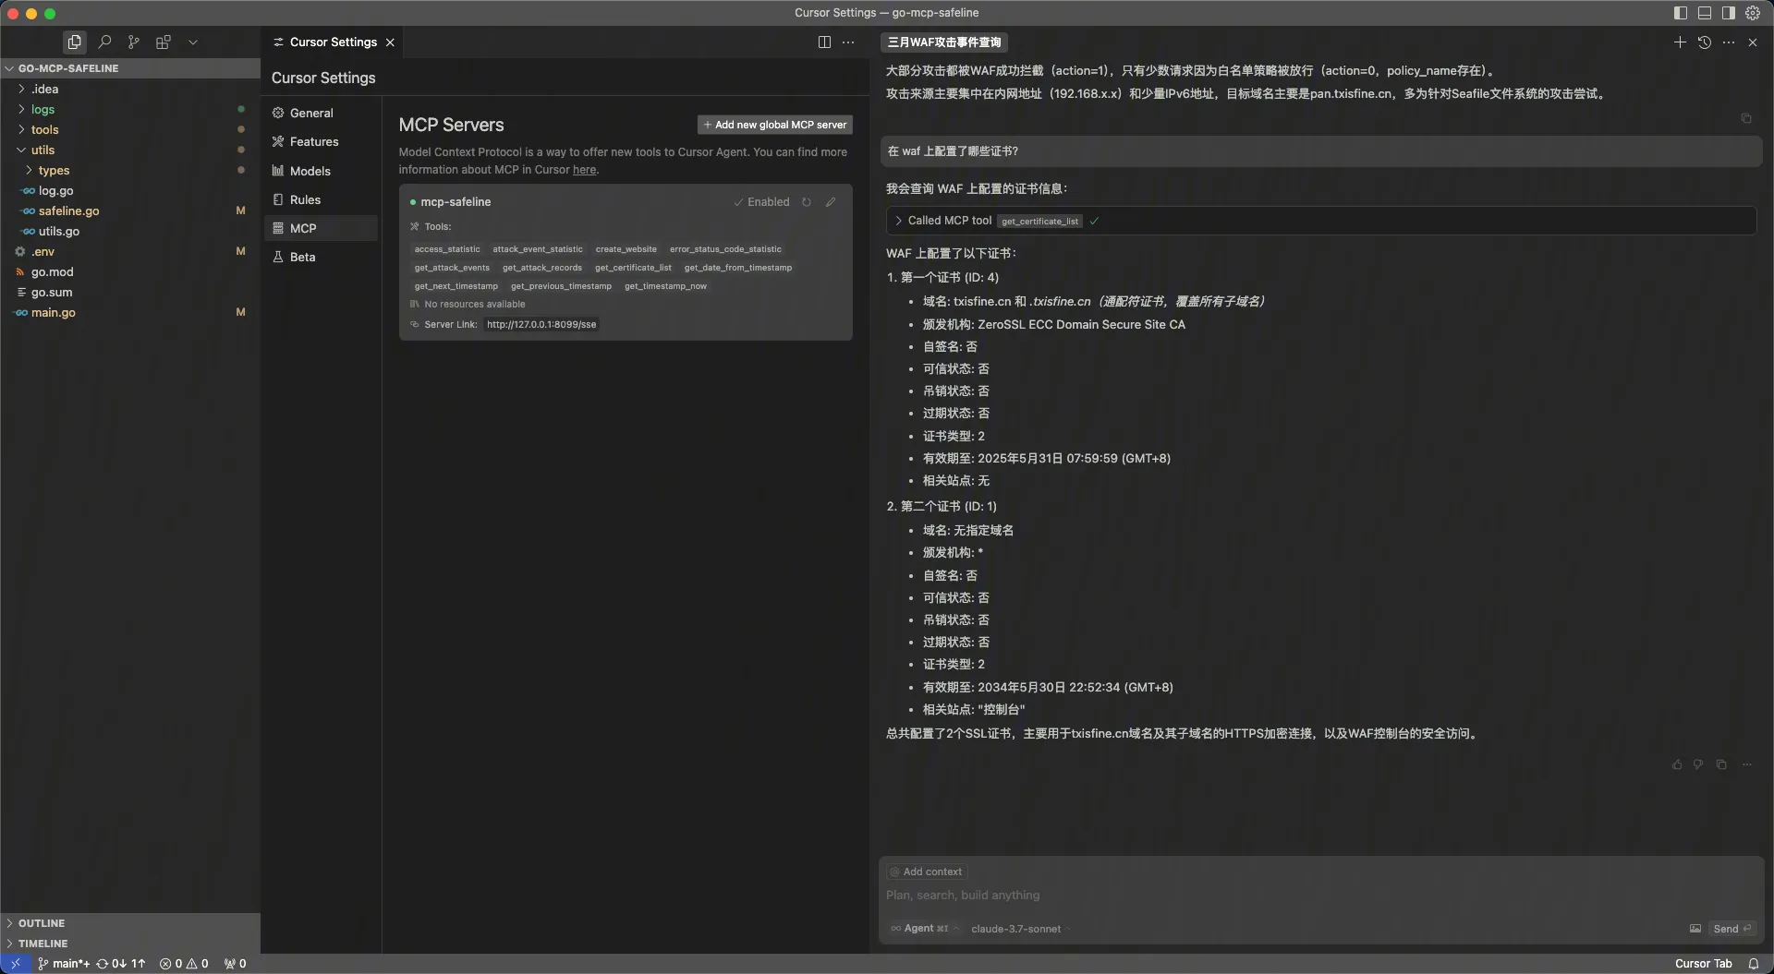
Task: Toggle the bottom panel visibility
Action: coord(1705,13)
